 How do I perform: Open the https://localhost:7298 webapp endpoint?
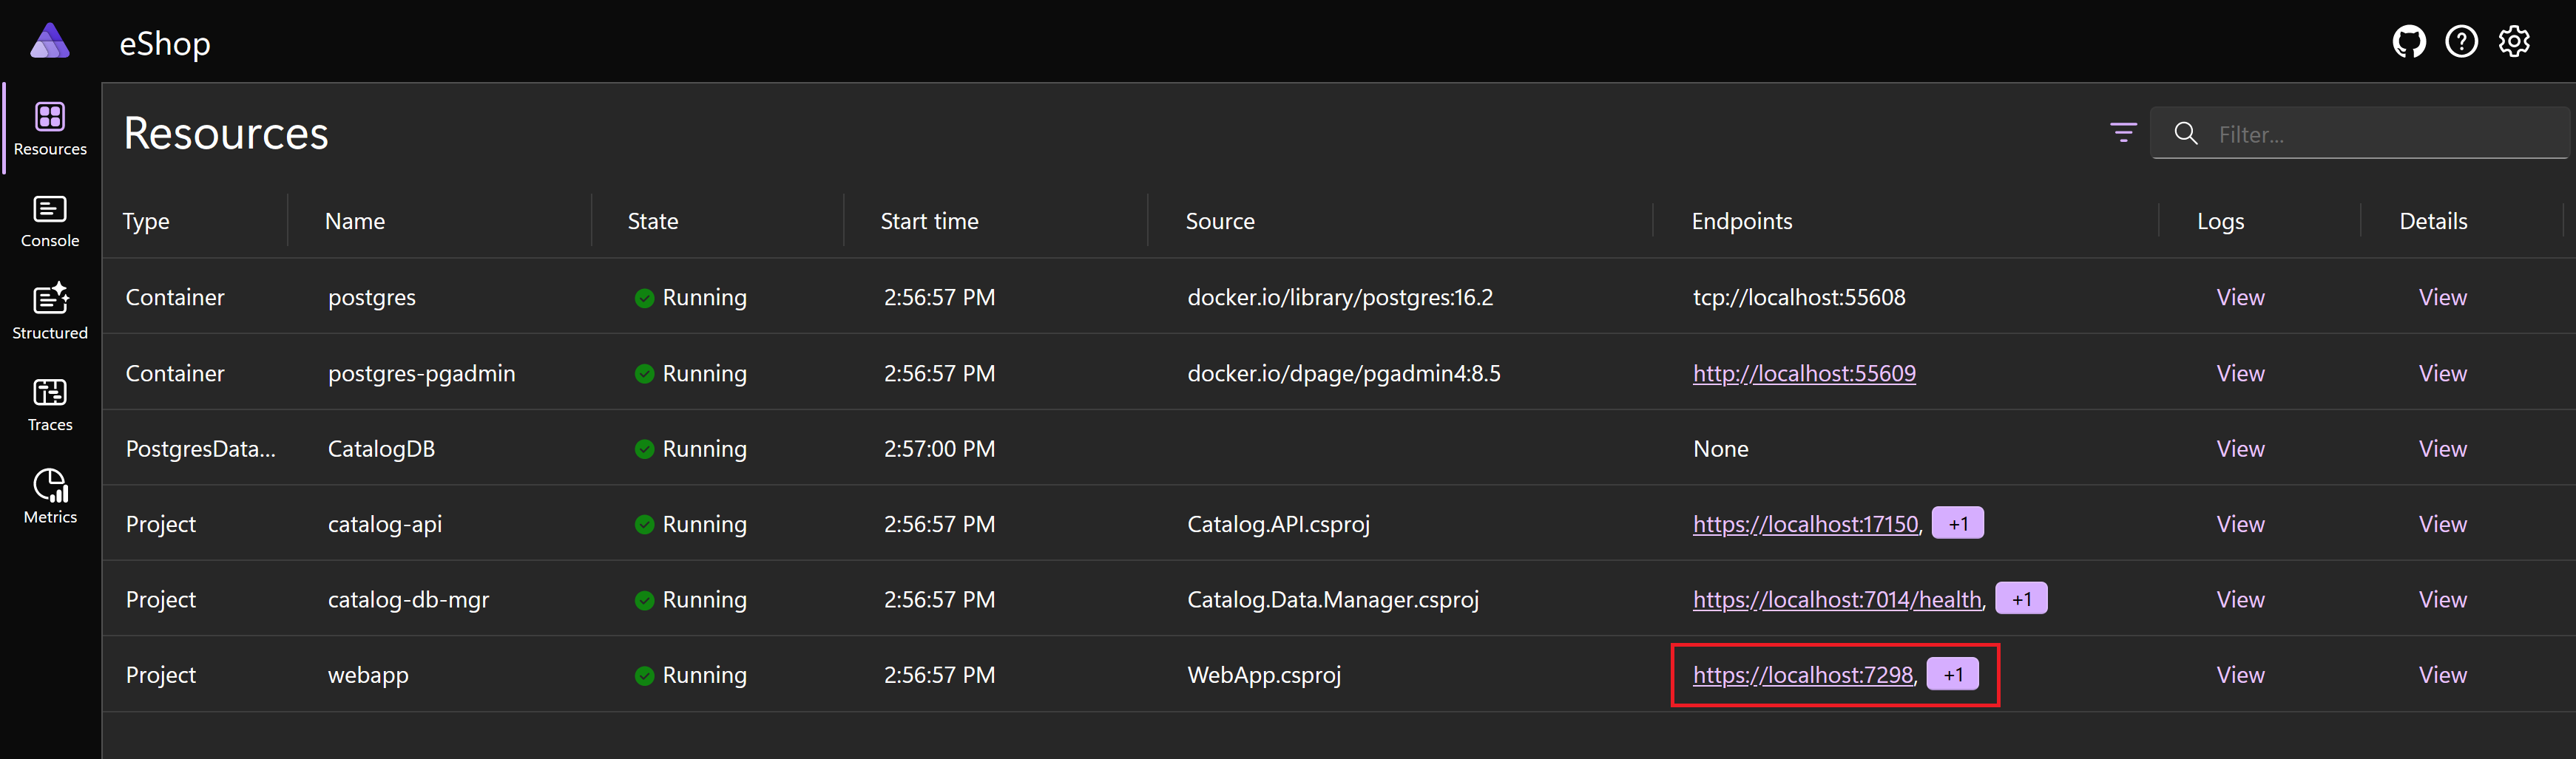(1802, 675)
